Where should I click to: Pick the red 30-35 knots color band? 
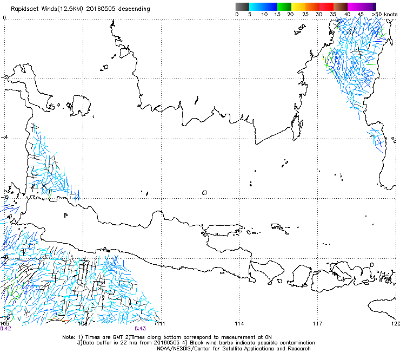[326, 6]
